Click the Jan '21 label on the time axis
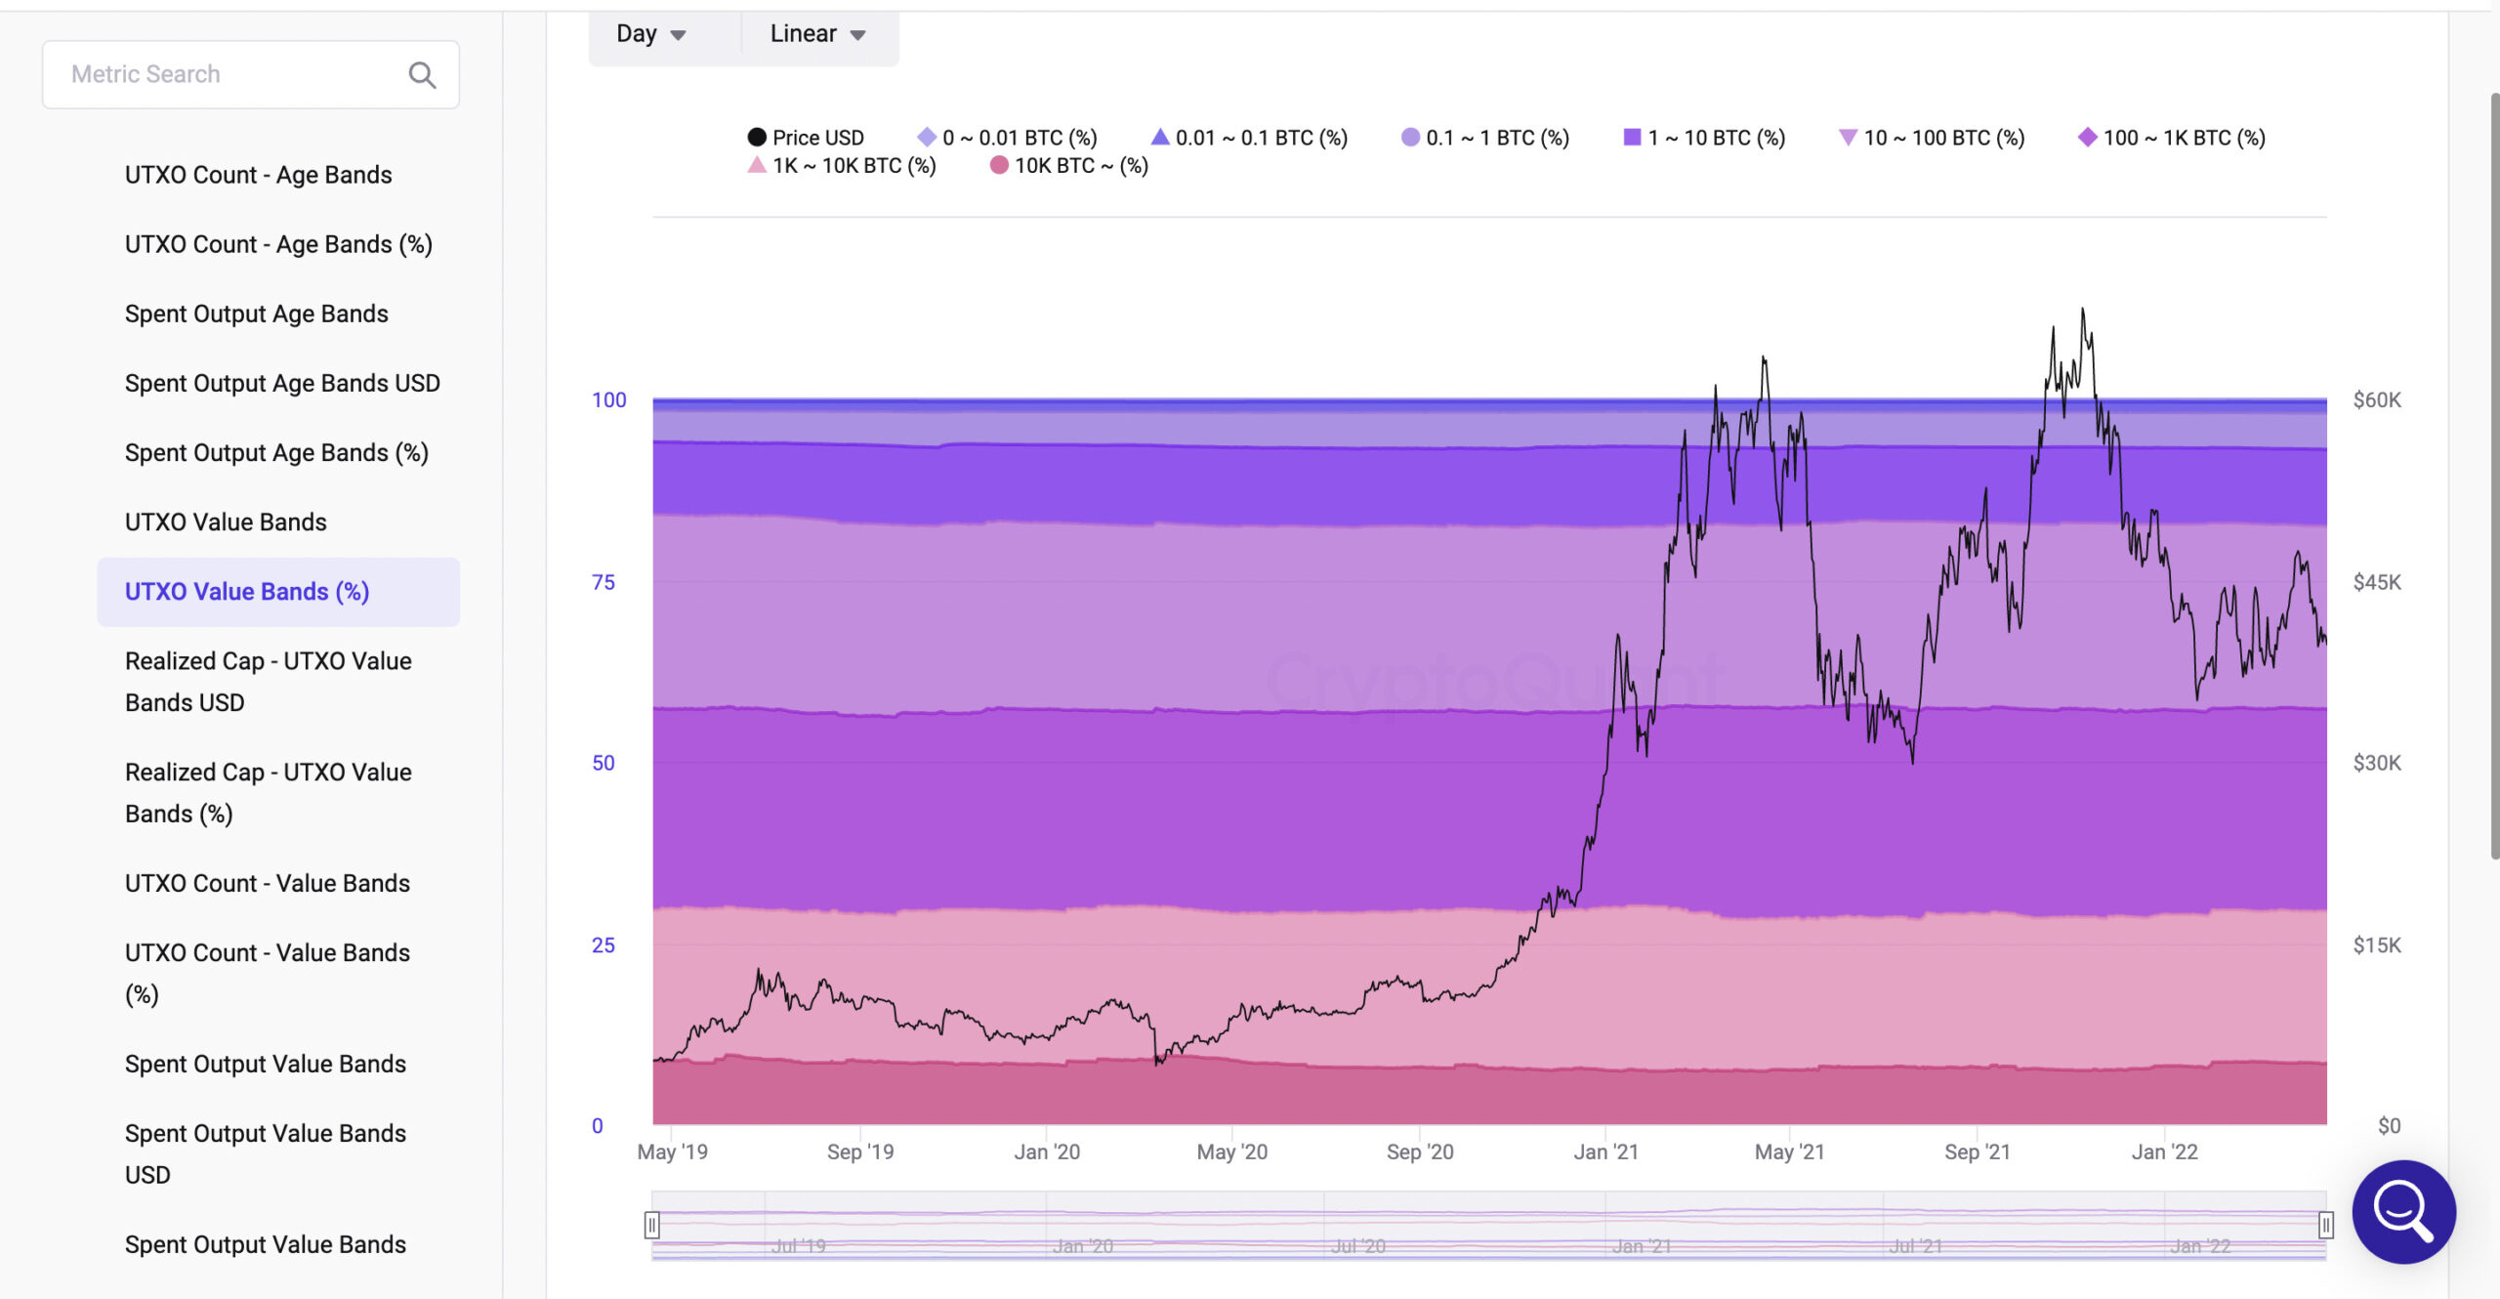Viewport: 2500px width, 1299px height. pyautogui.click(x=1605, y=1152)
